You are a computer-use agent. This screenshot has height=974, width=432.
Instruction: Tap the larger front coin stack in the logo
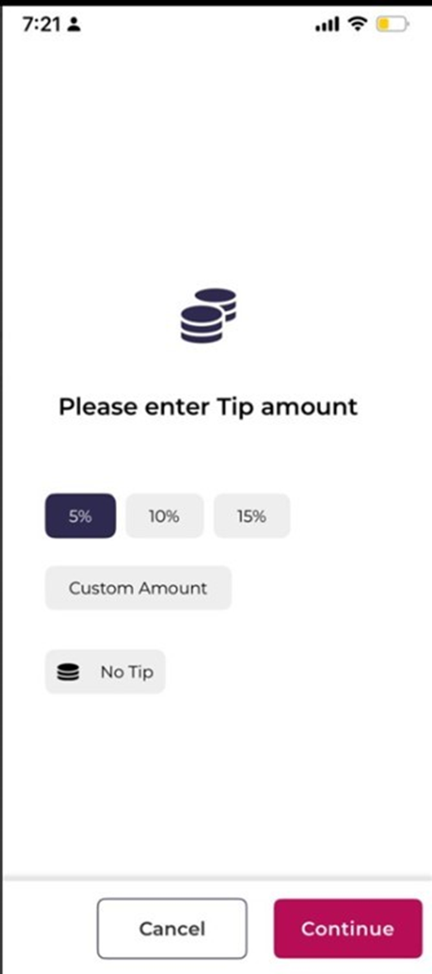[201, 325]
